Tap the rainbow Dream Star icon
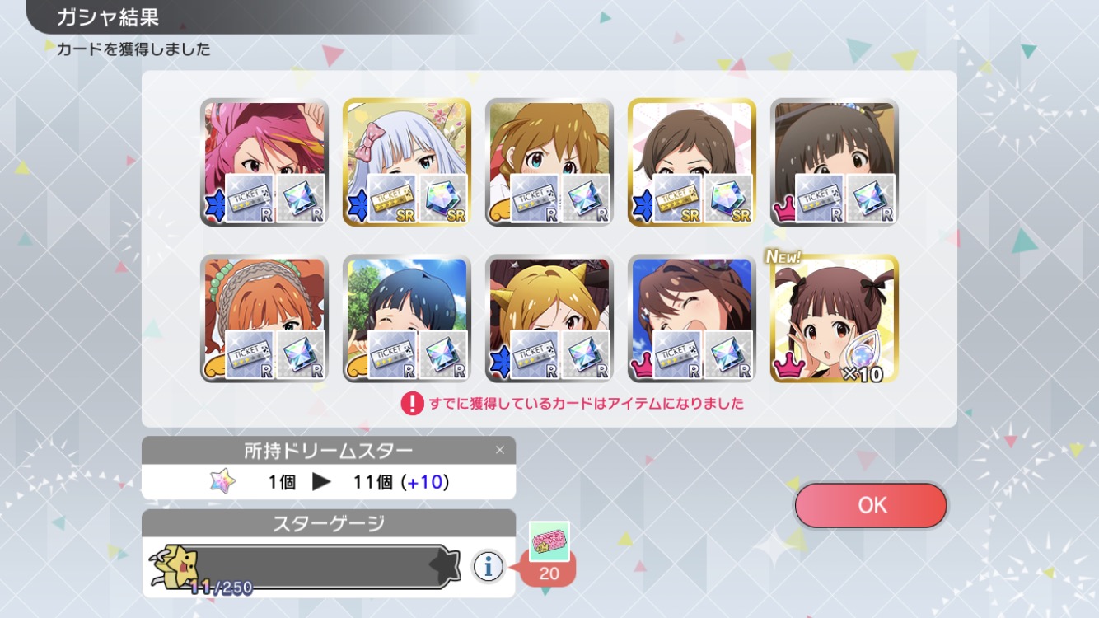 222,481
